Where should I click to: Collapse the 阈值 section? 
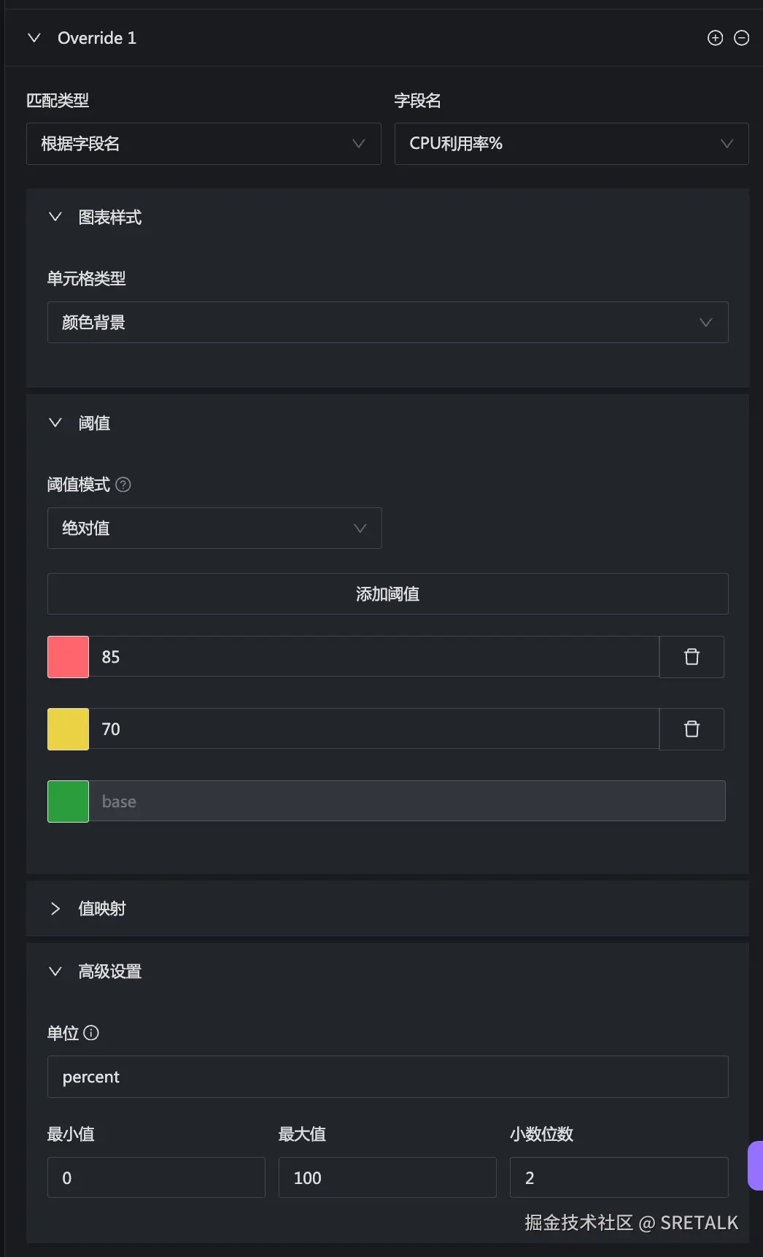[x=55, y=423]
